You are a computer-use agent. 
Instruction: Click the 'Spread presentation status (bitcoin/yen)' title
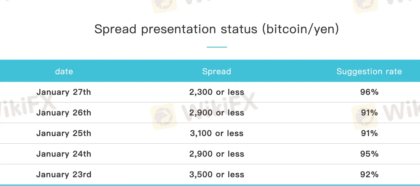(216, 29)
